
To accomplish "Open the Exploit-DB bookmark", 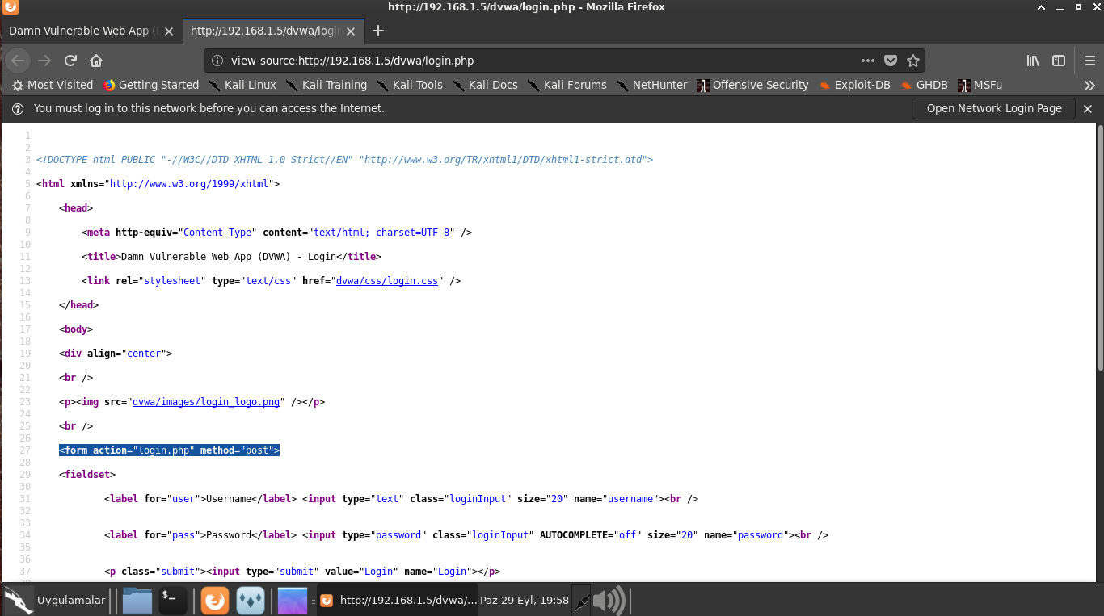I will (855, 85).
